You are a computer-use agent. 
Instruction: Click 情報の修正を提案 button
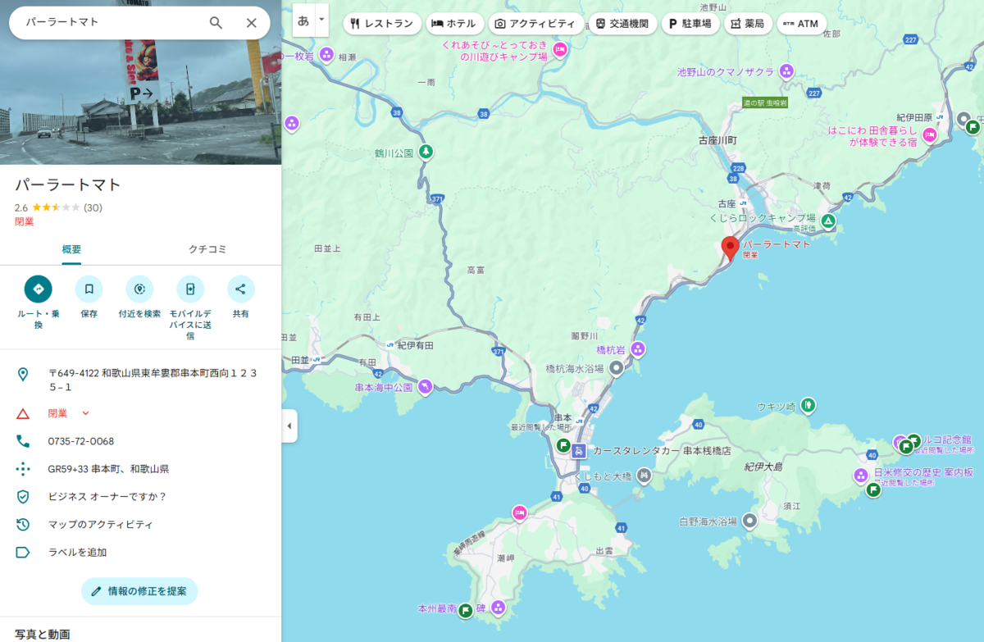(x=139, y=591)
